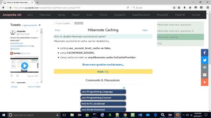Image resolution: width=211 pixels, height=118 pixels.
Task: Open the Hibernate navbar item
Action: tap(45, 15)
